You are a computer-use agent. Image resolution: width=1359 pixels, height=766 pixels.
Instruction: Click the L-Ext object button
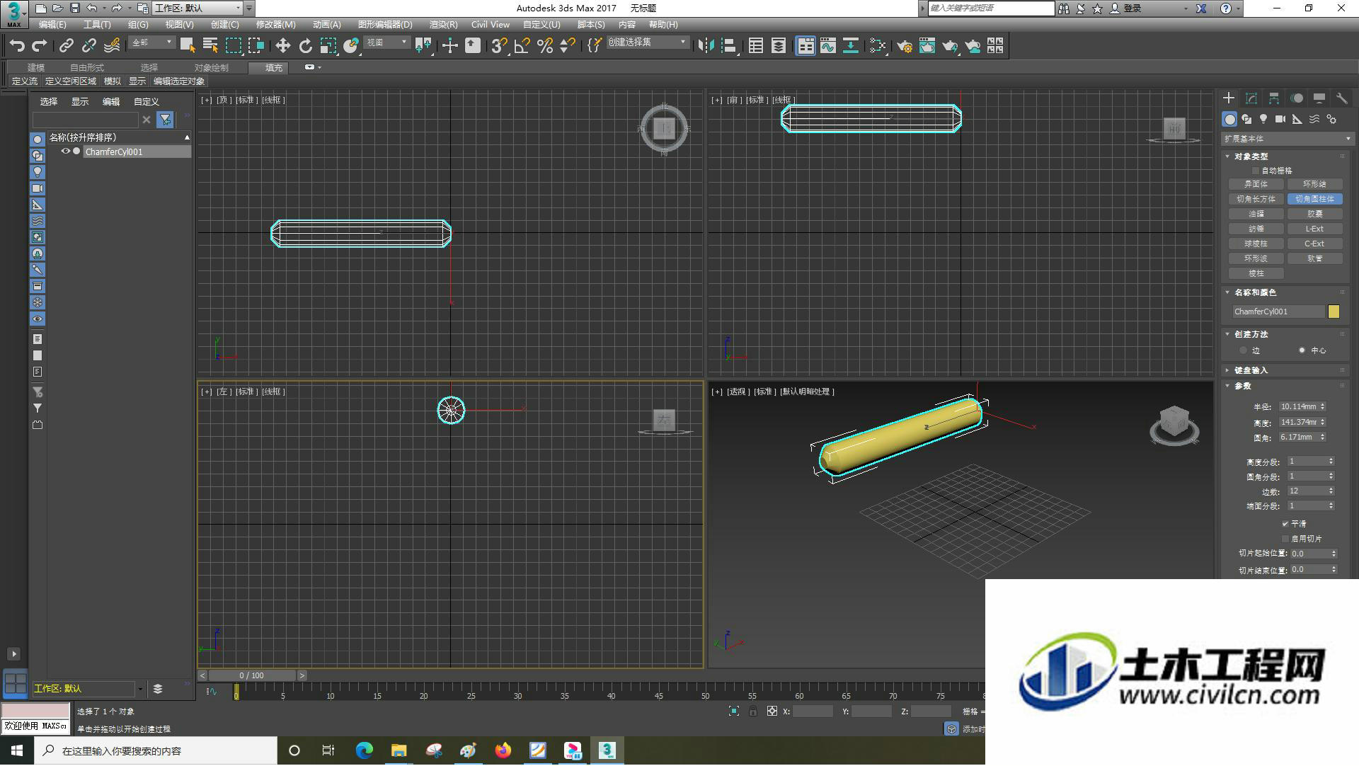(1314, 229)
